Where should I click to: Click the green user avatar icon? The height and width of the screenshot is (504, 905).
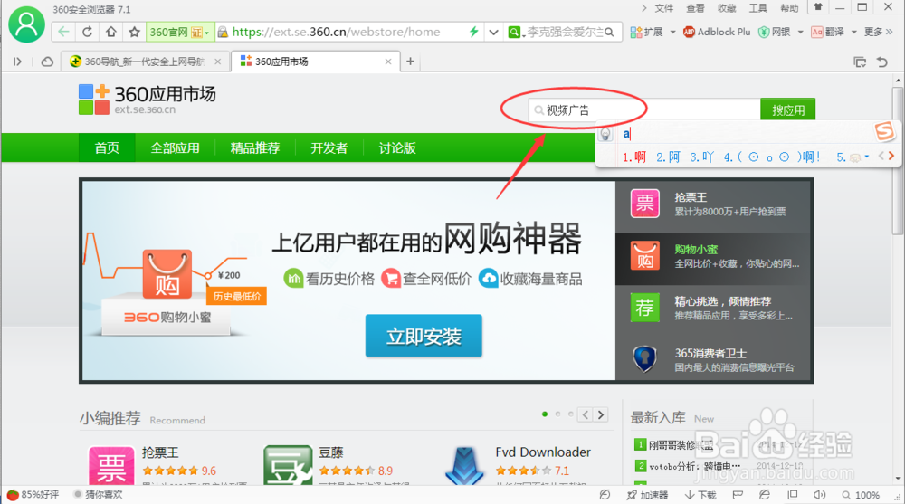coord(26,24)
